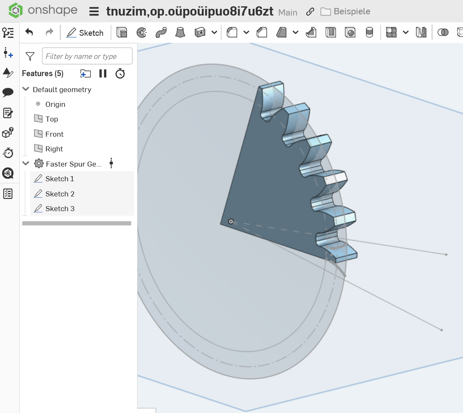Open the Beispiele folder link
463x413 pixels.
(346, 11)
